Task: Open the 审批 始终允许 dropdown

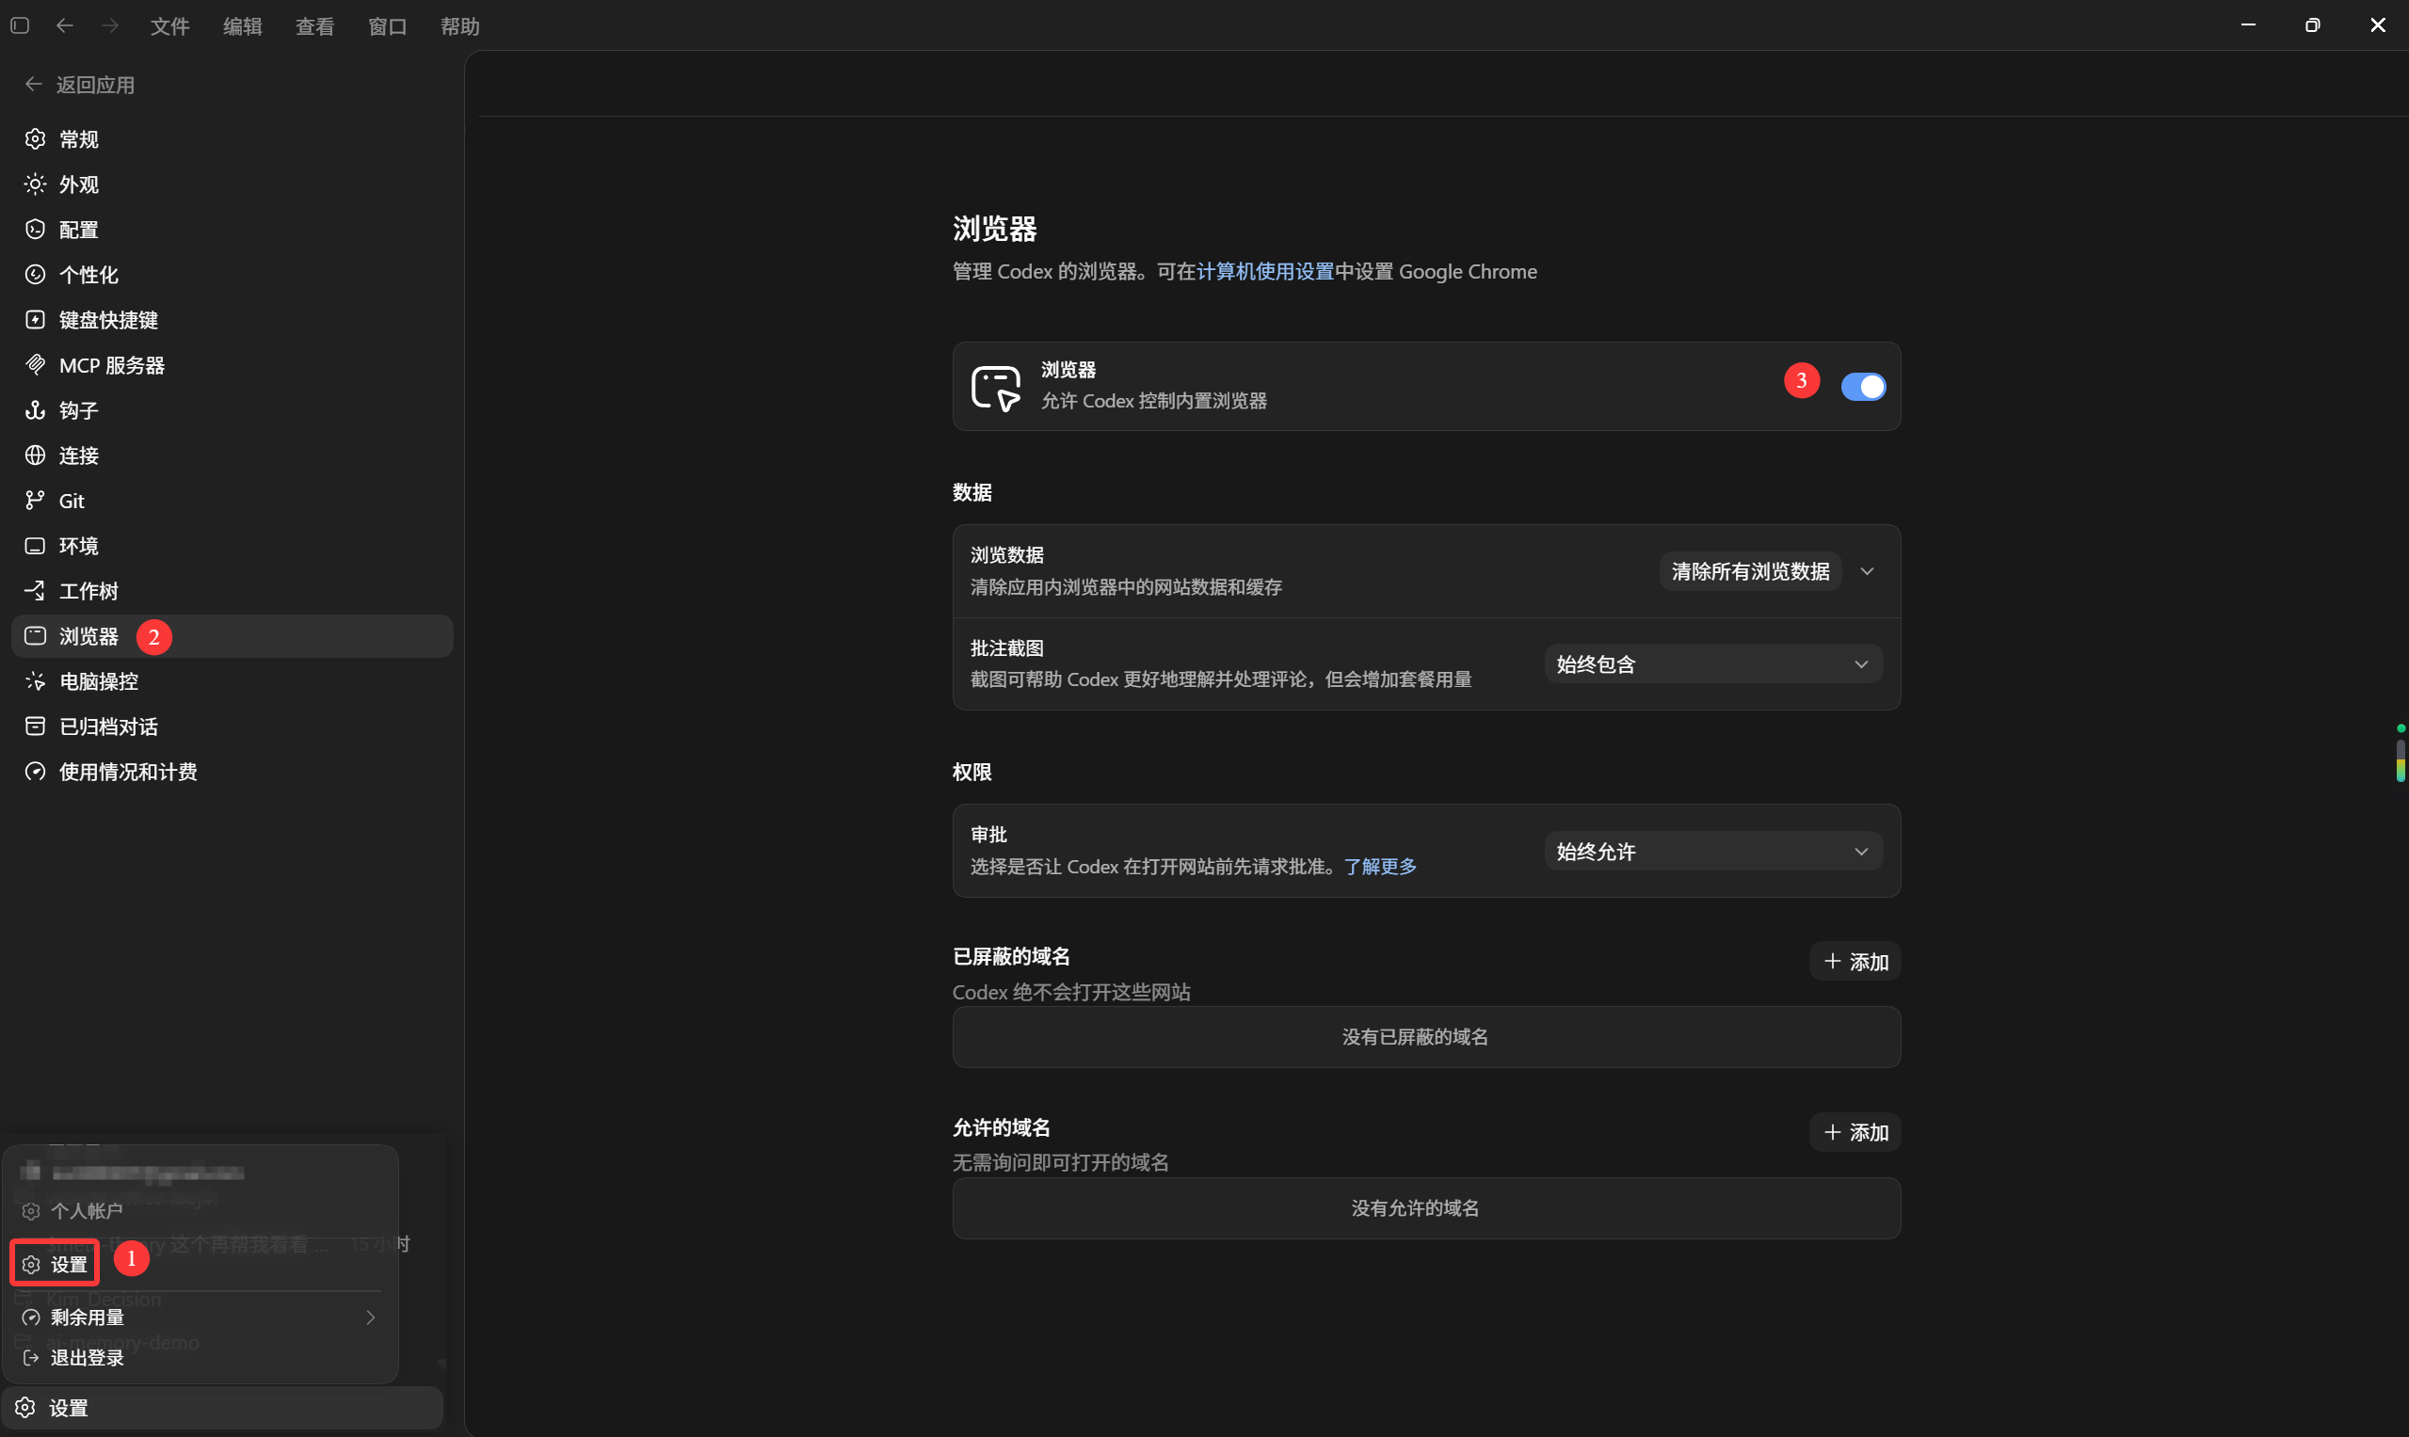Action: [x=1712, y=852]
